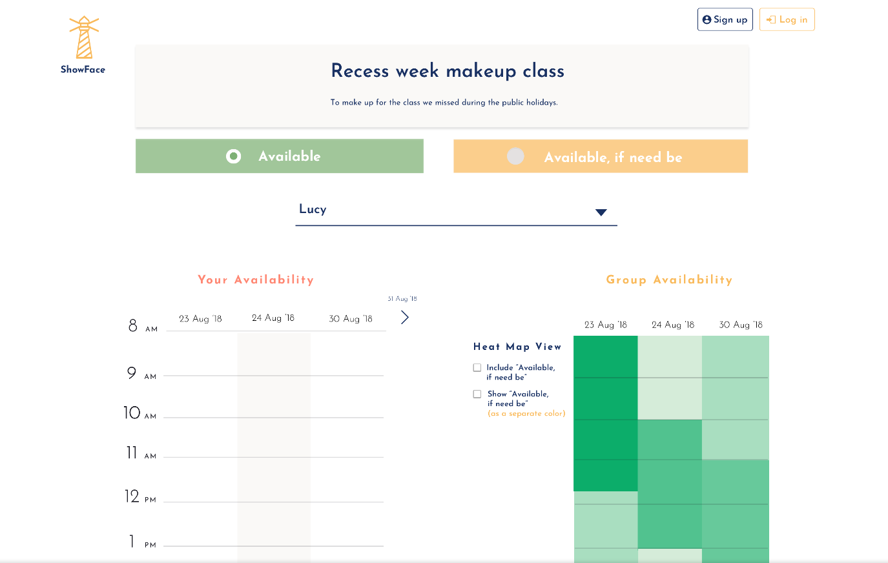Viewport: 888px width, 563px height.
Task: Select the Available, if need be option
Action: click(515, 156)
